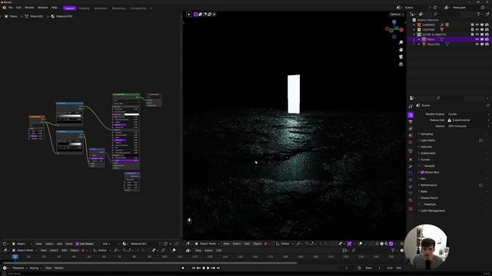
Task: Open the Tool properties tab icon
Action: click(x=411, y=107)
